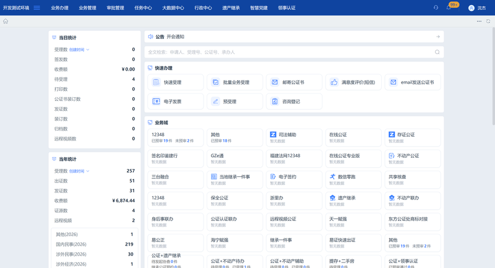Click the user avatar icon

[x=471, y=8]
